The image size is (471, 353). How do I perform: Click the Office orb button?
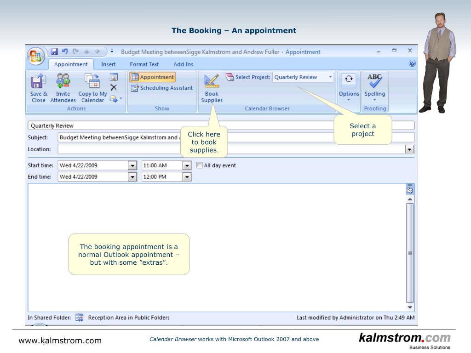(x=36, y=56)
